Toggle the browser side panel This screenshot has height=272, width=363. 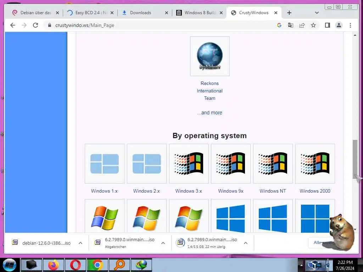click(x=327, y=25)
